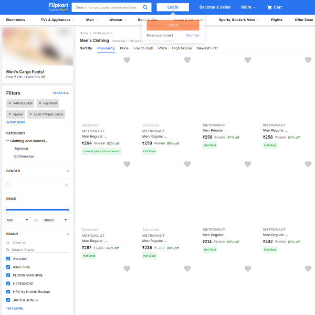Wishlist heart on first-row sponsored ₹258 86% off product
Screen dimensions: 315x315
point(187,60)
